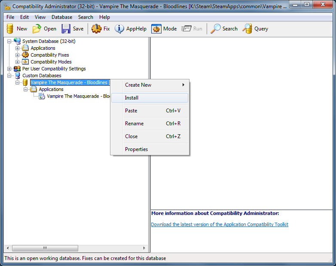Expand the system Applications node

click(17, 48)
